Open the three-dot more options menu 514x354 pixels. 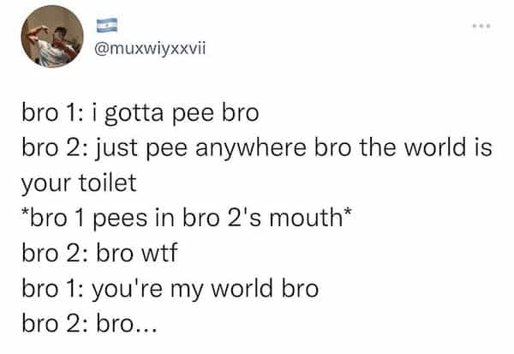click(481, 26)
